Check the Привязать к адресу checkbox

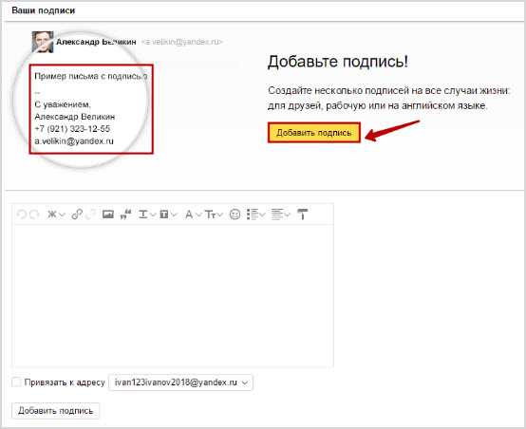pos(16,382)
